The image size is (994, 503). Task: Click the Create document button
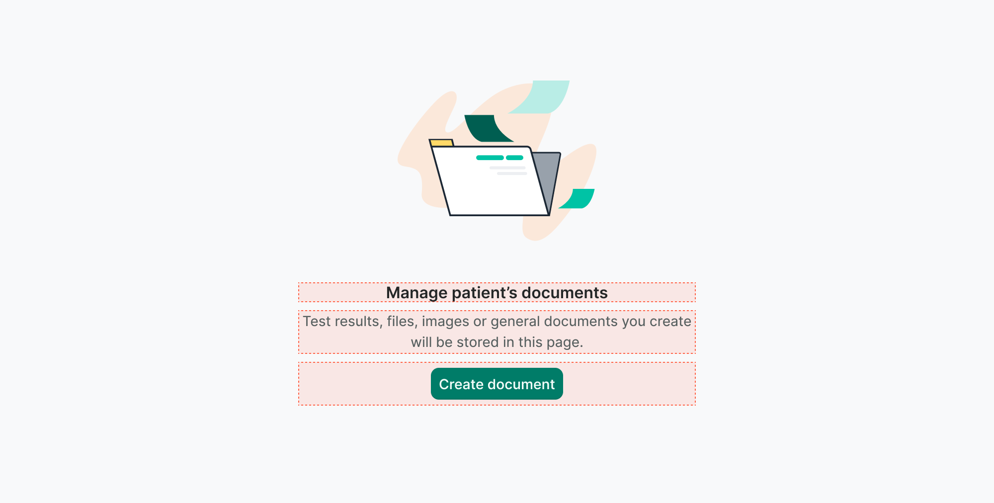click(x=497, y=384)
